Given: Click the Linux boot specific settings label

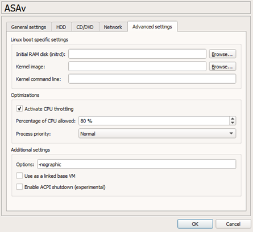Looking at the screenshot, I should coord(39,39).
